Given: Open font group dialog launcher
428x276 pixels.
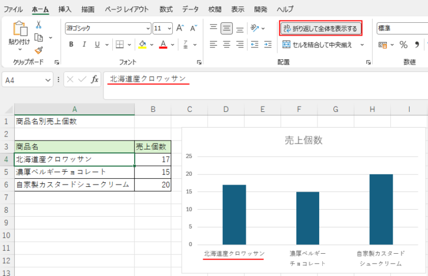Looking at the screenshot, I should pos(199,62).
